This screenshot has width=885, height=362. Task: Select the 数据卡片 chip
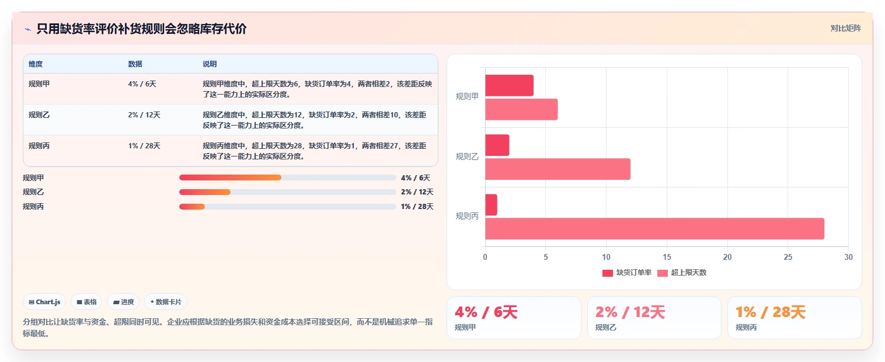[166, 302]
